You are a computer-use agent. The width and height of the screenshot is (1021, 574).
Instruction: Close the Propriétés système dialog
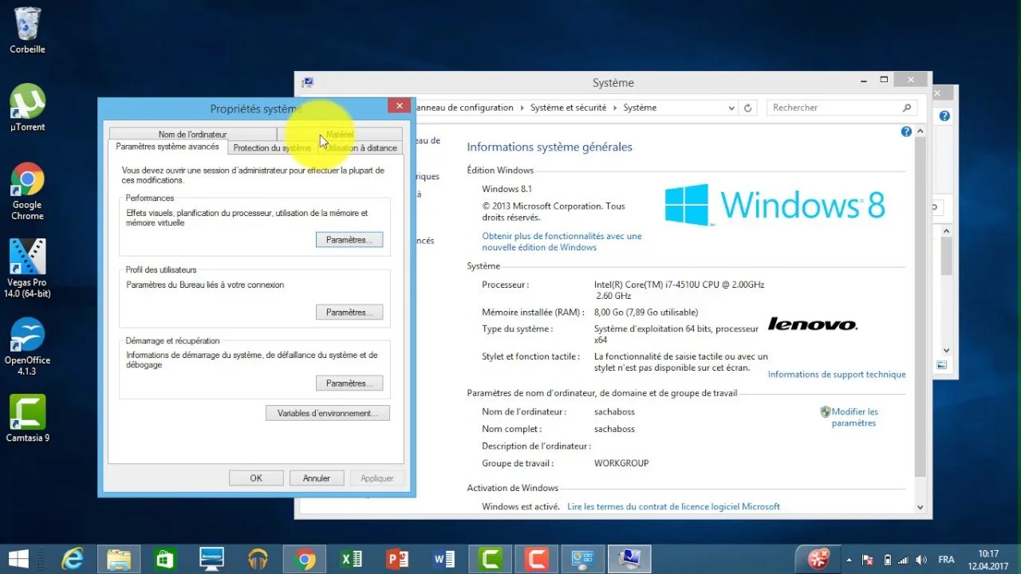[x=399, y=105]
